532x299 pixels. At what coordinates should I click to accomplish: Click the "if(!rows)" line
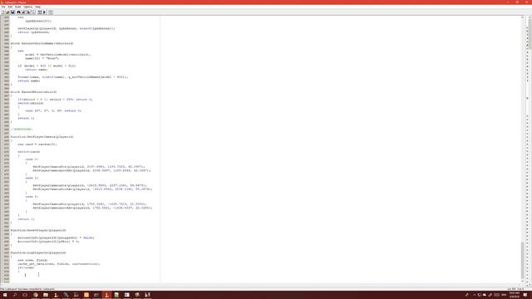coord(26,267)
